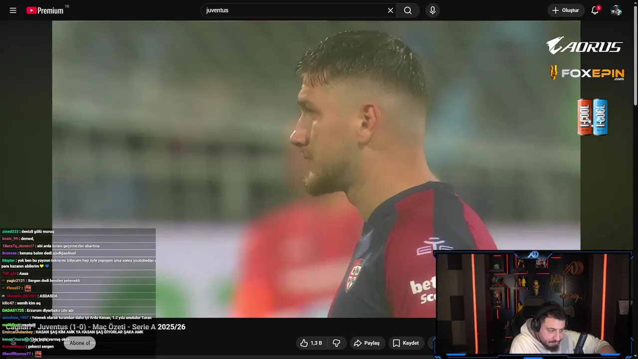Screen dimensions: 638x359
Task: Clear the juventus search text
Action: point(390,10)
